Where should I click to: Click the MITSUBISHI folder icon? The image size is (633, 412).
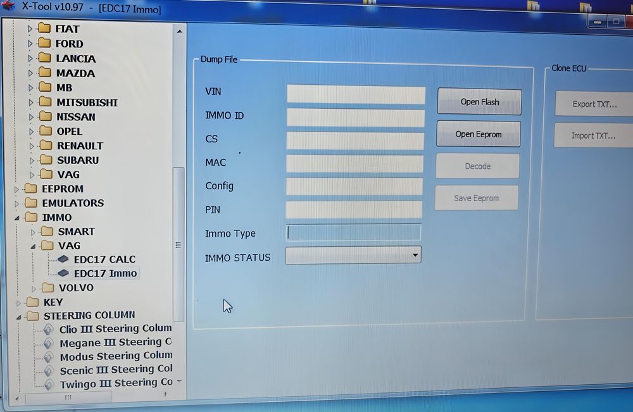pyautogui.click(x=45, y=102)
